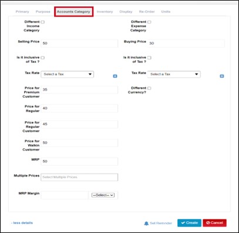Collapse the form with less details link

tap(22, 223)
